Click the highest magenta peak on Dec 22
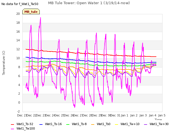This screenshot has width=179, height=134. 41,18
